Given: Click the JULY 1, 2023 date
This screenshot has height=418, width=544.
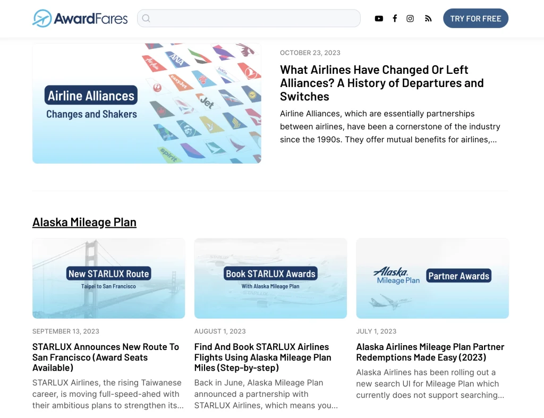Looking at the screenshot, I should [x=376, y=331].
